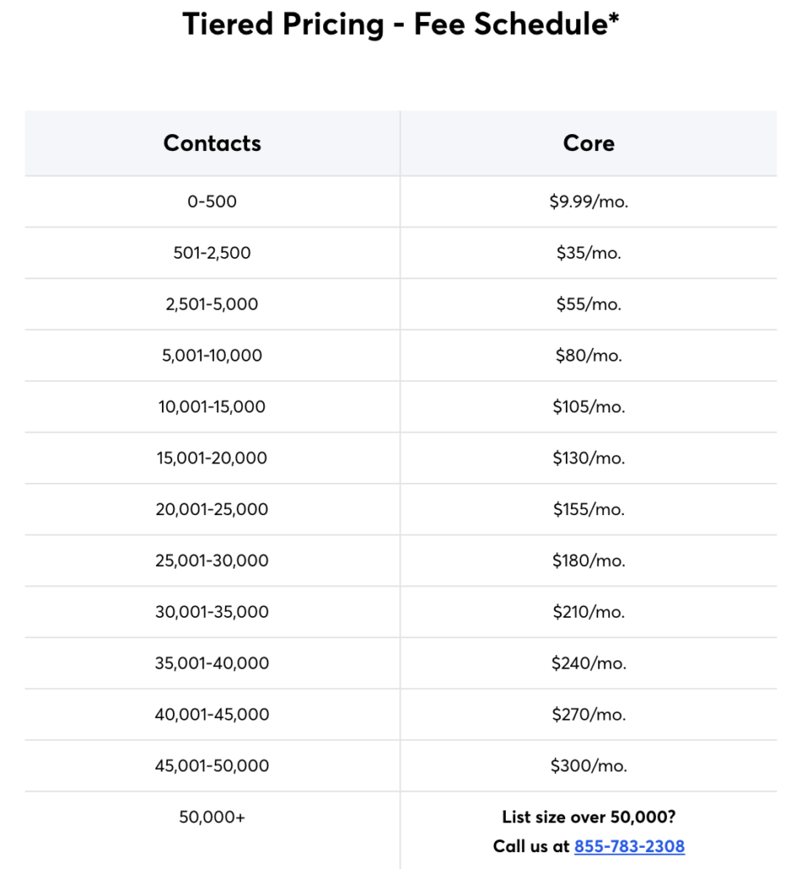Select the Core column header
Viewport: 807px width, 869px height.
coord(588,143)
